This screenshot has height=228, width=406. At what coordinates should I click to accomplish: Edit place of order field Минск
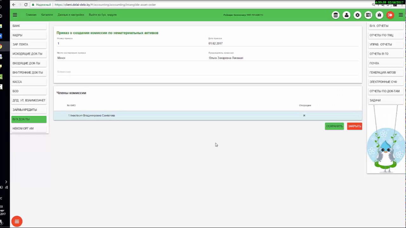[131, 58]
